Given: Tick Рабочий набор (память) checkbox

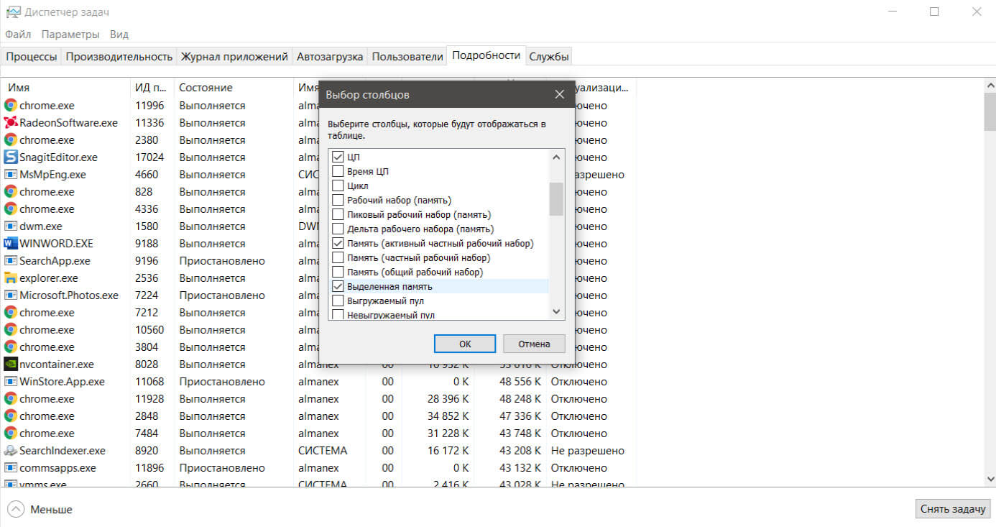Looking at the screenshot, I should pos(338,201).
